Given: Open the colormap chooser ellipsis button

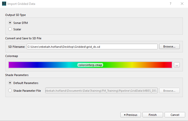Looking at the screenshot, I should click(x=177, y=65).
